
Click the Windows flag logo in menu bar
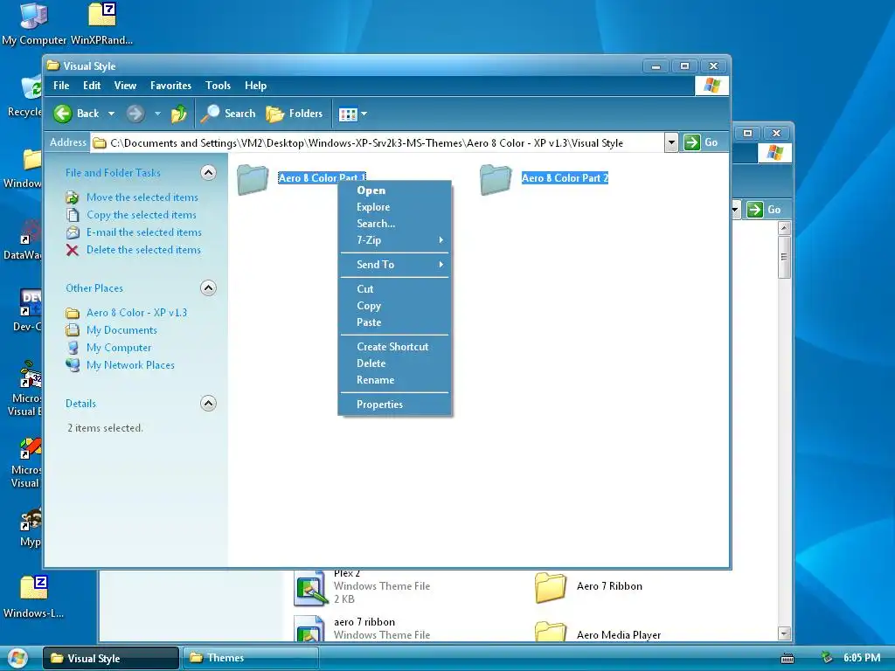711,86
